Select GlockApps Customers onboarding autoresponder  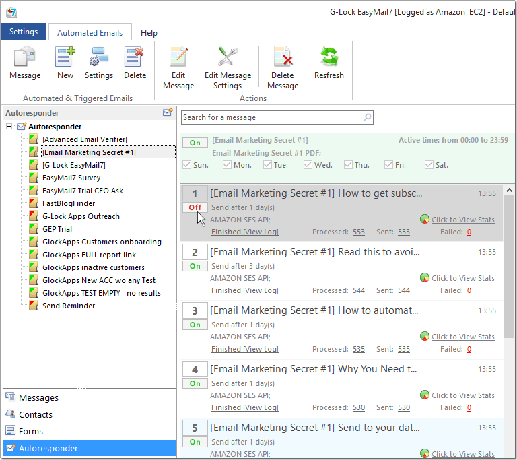click(x=102, y=242)
